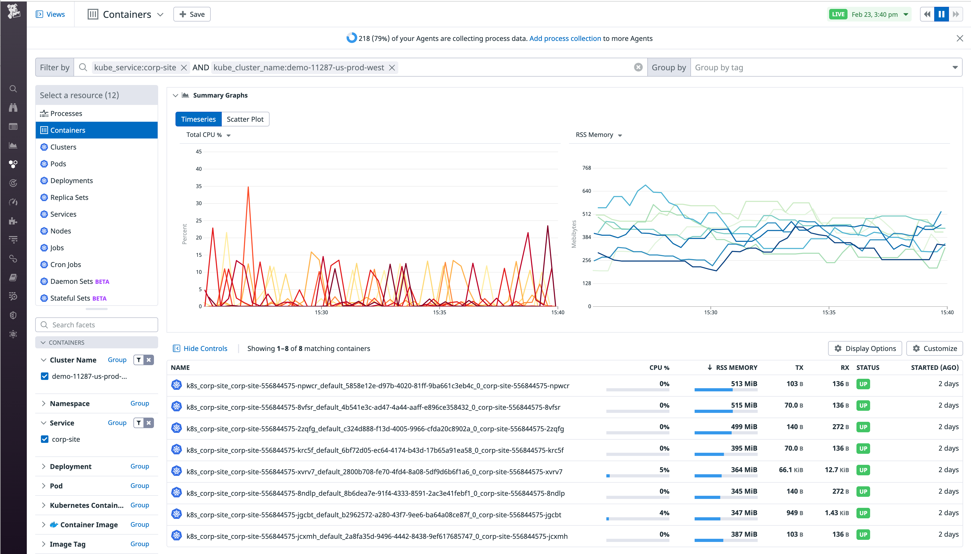Click the Cluster Name filter funnel icon
The image size is (971, 554).
click(x=139, y=360)
